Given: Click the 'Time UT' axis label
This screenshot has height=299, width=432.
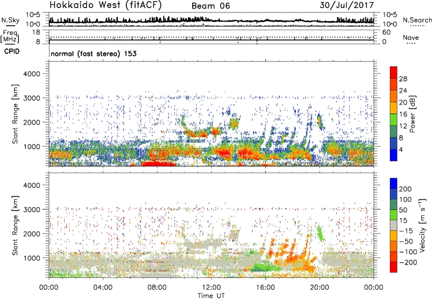Looking at the screenshot, I should point(211,296).
